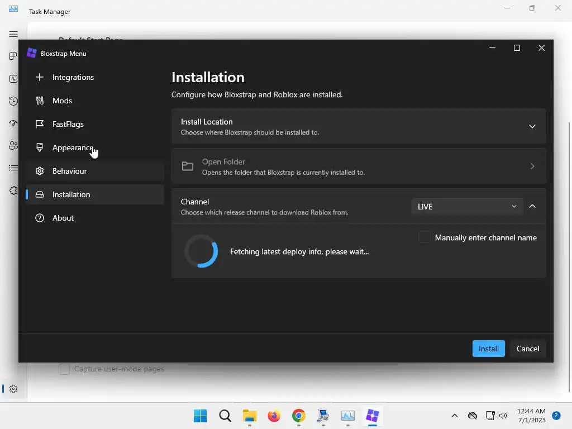Open Task Manager Processes tab icon

tap(13, 56)
